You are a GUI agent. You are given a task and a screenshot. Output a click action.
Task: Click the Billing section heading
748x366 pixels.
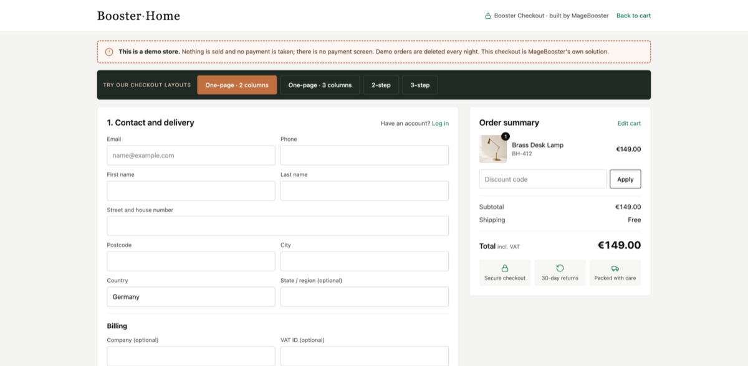pos(117,326)
